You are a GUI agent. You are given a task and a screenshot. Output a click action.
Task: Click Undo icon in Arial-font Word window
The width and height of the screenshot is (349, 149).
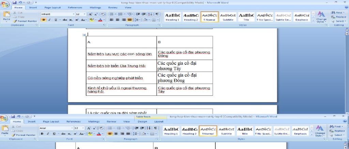click(18, 117)
